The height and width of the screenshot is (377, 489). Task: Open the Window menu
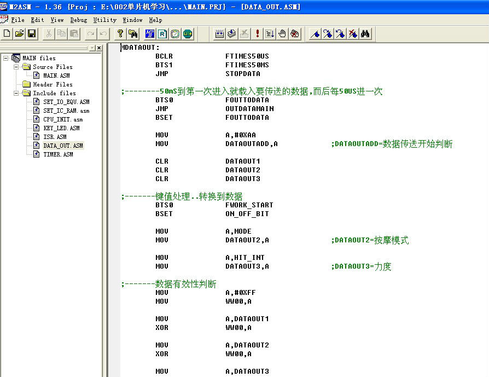pos(132,20)
